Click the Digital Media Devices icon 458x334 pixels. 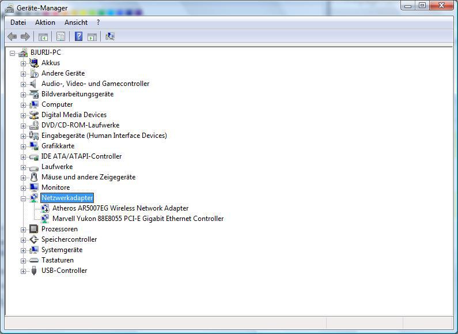(34, 115)
